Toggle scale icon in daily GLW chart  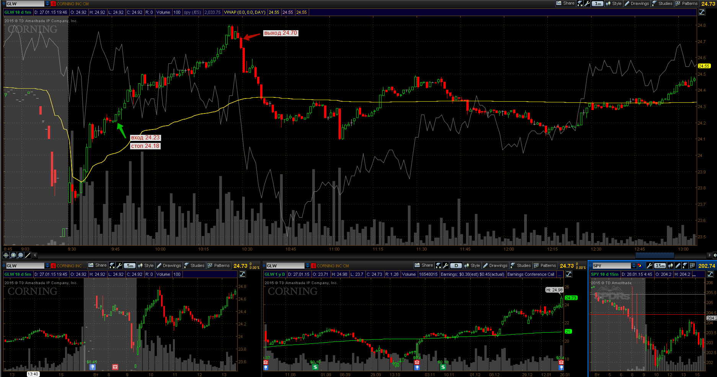point(569,274)
